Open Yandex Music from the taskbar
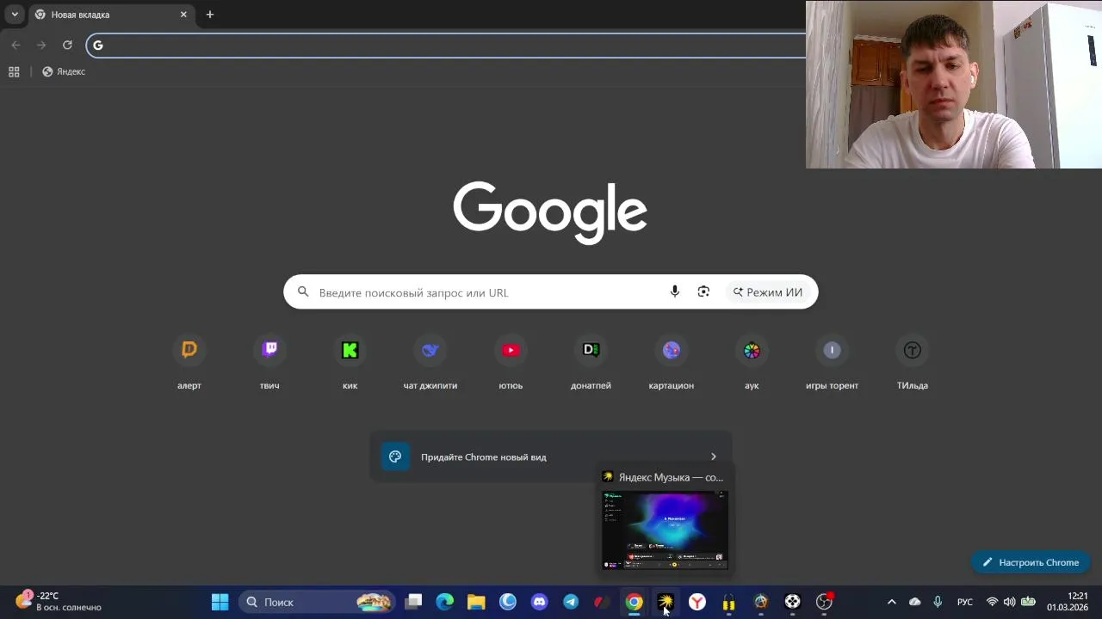 pos(666,602)
